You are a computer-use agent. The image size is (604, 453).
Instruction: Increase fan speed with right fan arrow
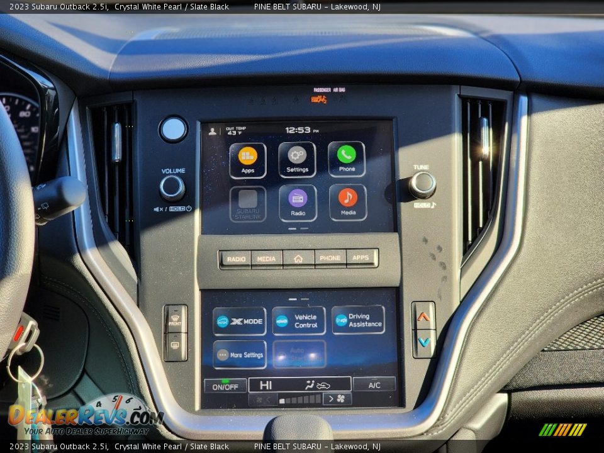[x=337, y=399]
